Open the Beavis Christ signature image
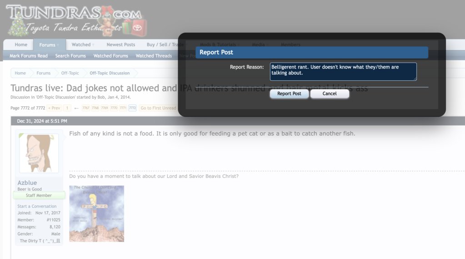Image resolution: width=465 pixels, height=259 pixels. 97,214
